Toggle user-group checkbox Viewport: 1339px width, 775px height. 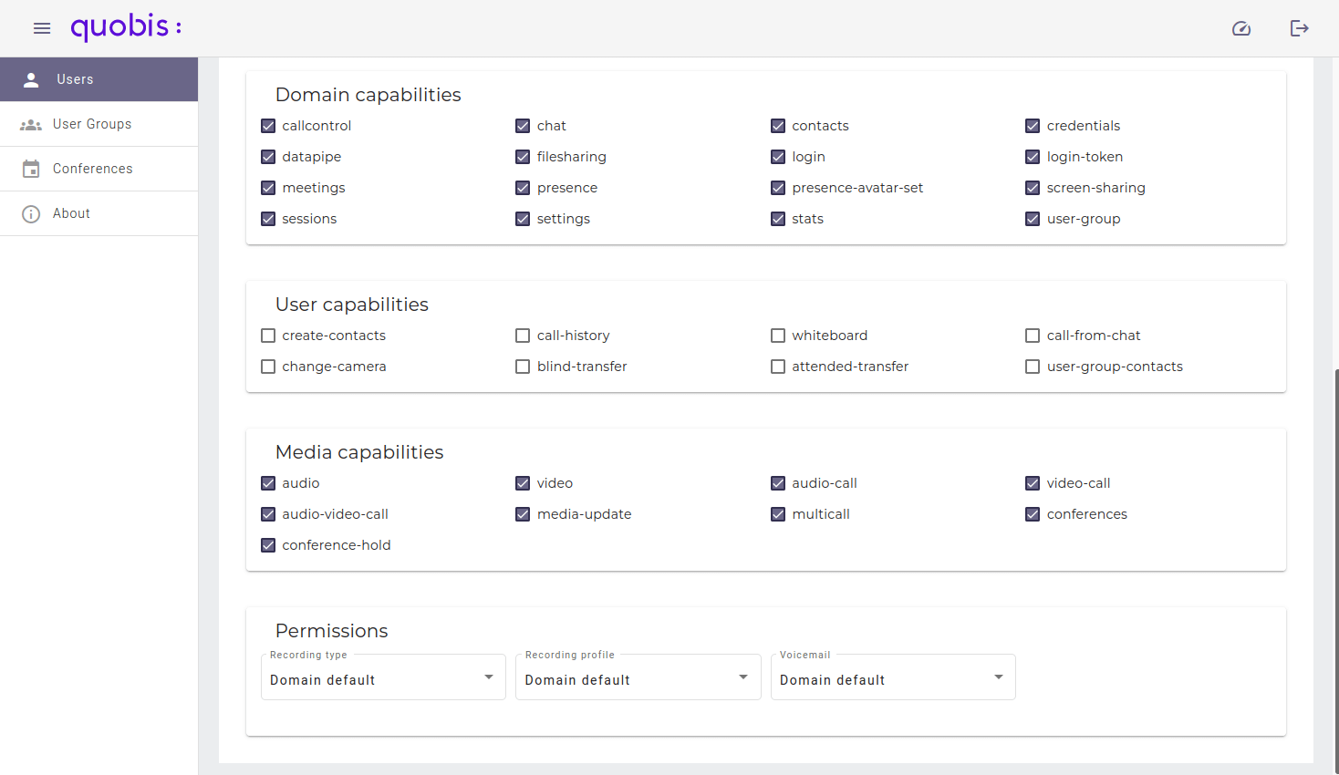click(x=1033, y=219)
